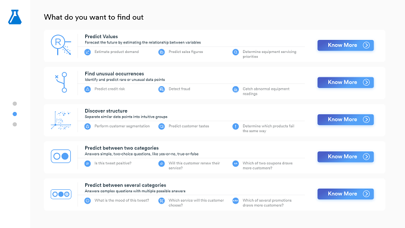
Task: Select the Predict Values regression icon
Action: 61,45
